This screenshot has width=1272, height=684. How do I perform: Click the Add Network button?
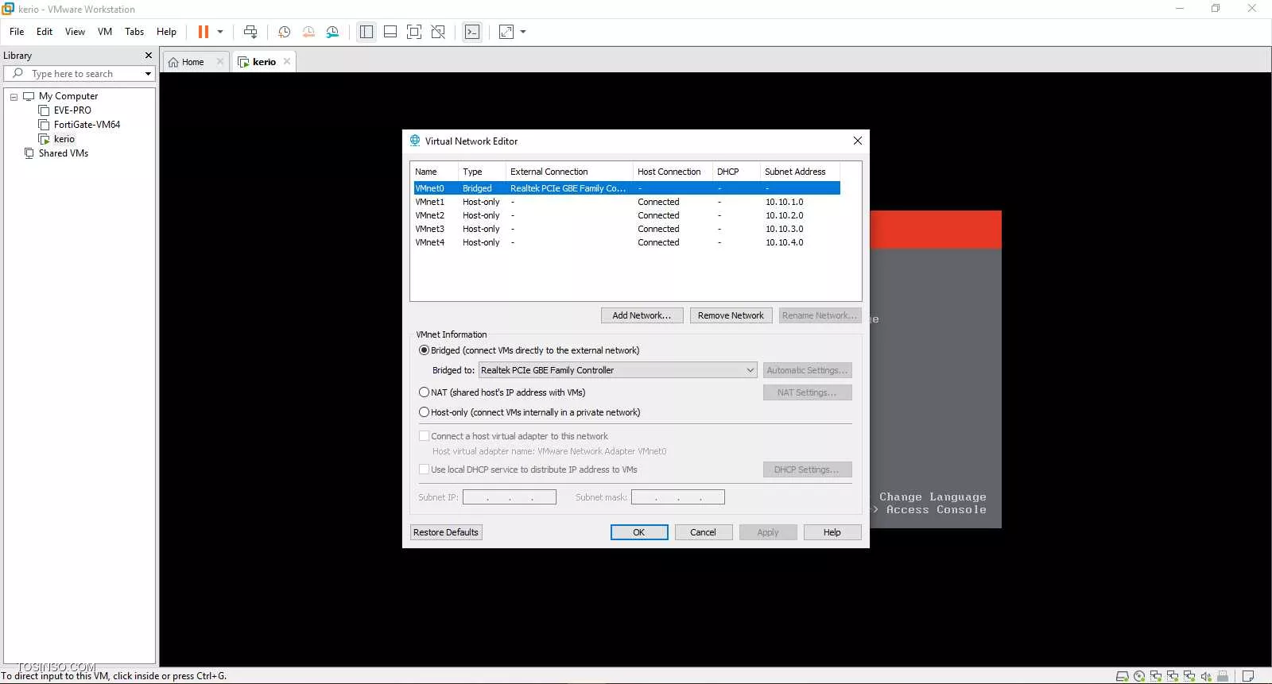[642, 315]
